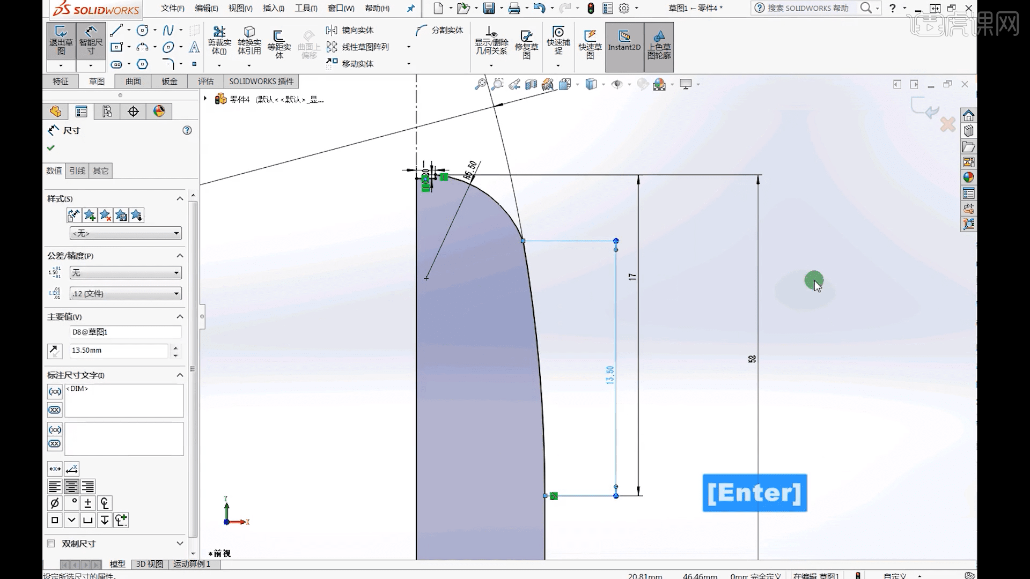Open the style <无> dropdown

[126, 233]
